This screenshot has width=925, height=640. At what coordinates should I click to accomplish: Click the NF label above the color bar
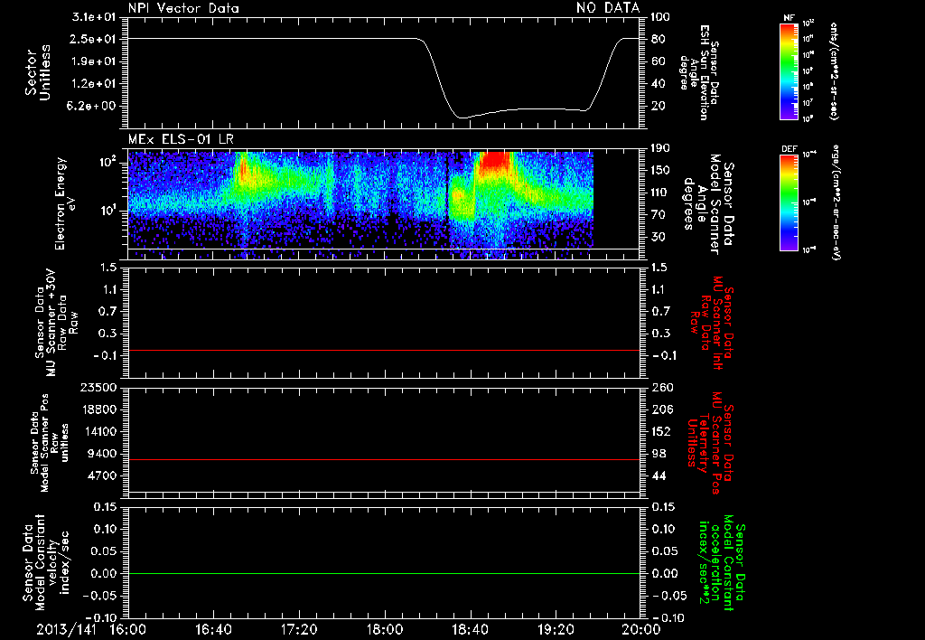789,18
